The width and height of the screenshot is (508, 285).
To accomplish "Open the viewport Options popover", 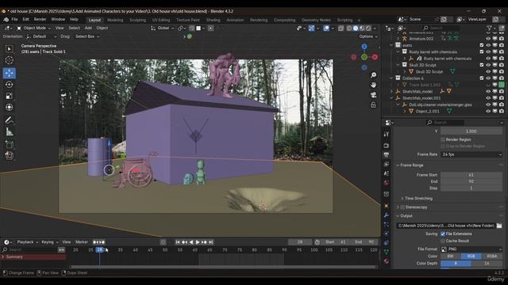I will click(x=368, y=36).
